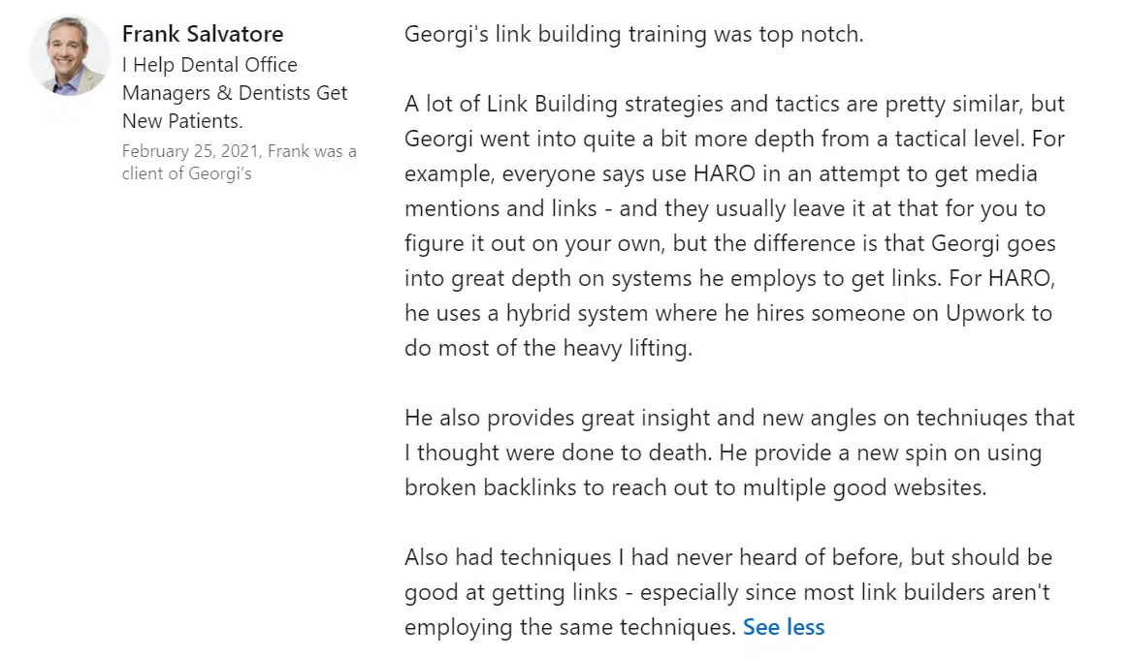The height and width of the screenshot is (658, 1128).
Task: Collapse the recommendation with See less
Action: click(x=784, y=627)
